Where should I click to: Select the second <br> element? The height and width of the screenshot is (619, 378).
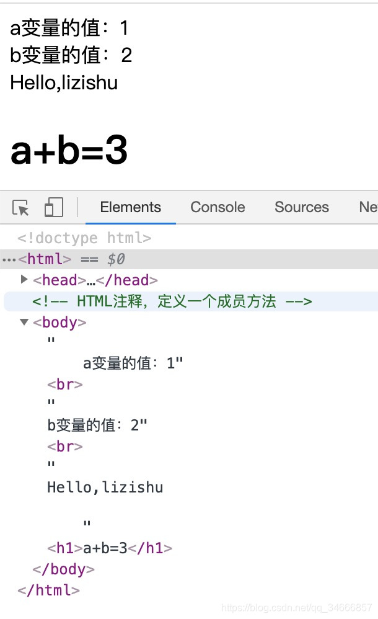pos(65,447)
